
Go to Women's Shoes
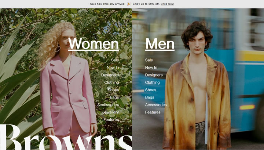(x=113, y=90)
